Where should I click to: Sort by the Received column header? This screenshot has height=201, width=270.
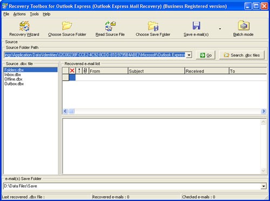pos(207,71)
